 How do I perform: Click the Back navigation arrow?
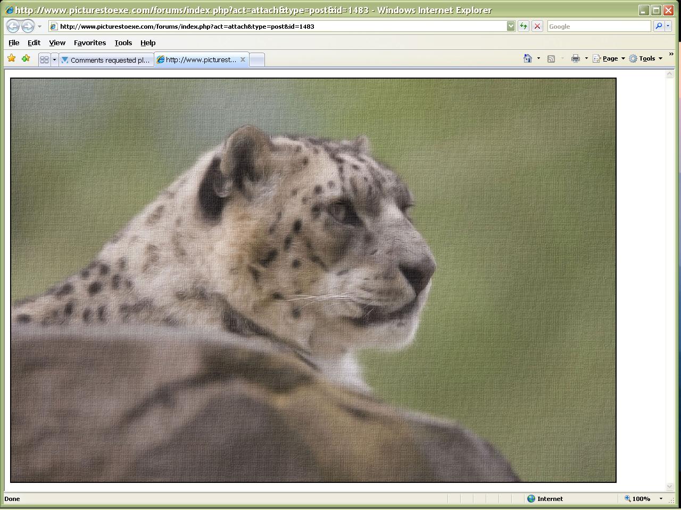(13, 26)
